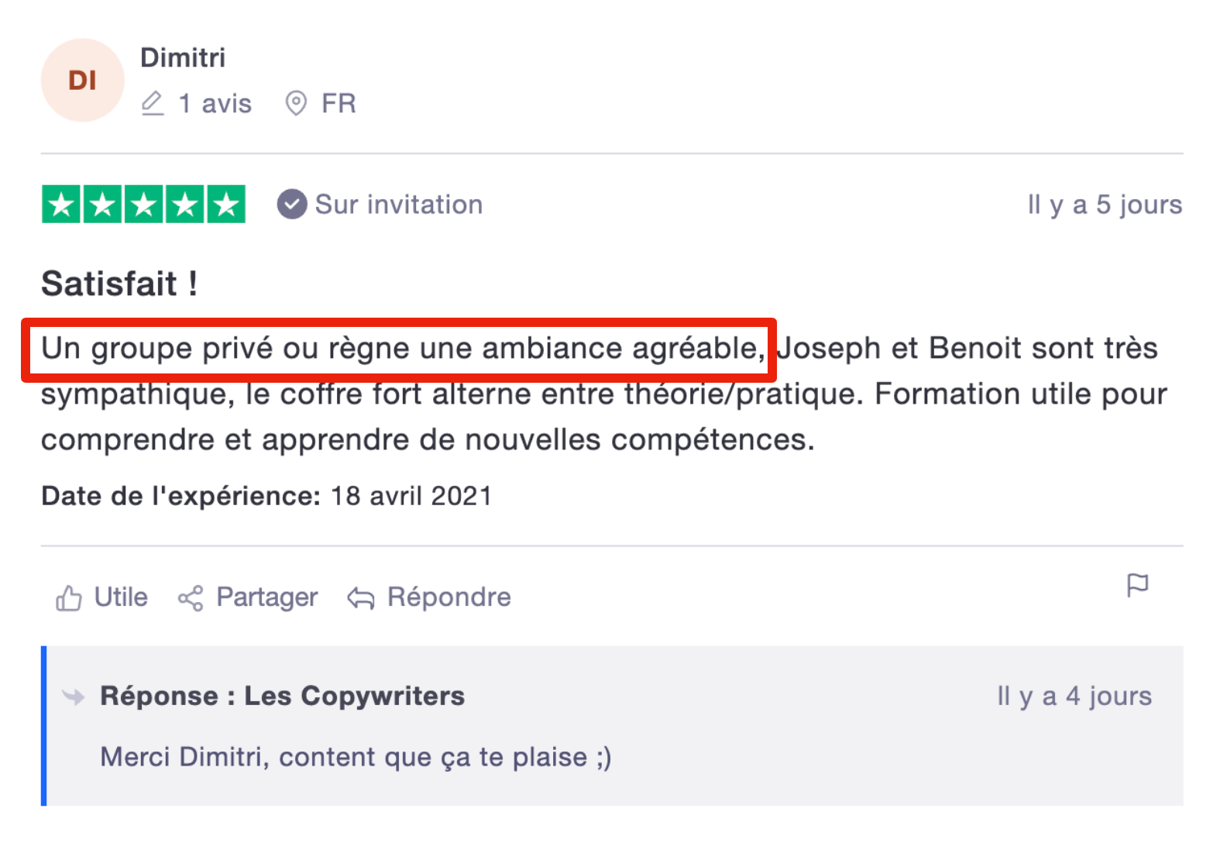Click the thumbs-up Utile icon
Viewport: 1227px width, 843px height.
click(69, 598)
